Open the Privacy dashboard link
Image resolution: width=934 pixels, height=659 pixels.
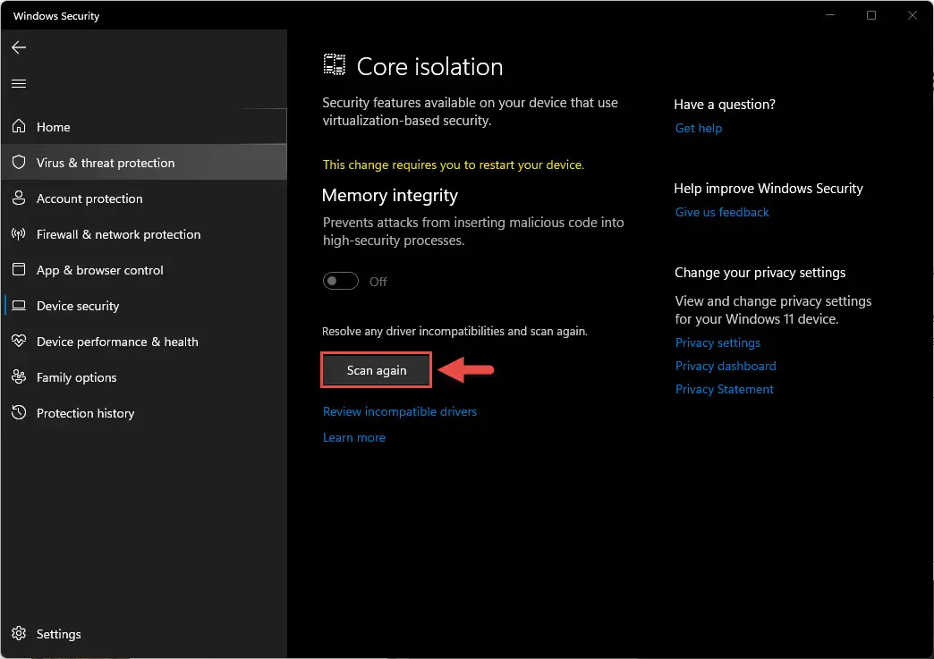click(726, 366)
